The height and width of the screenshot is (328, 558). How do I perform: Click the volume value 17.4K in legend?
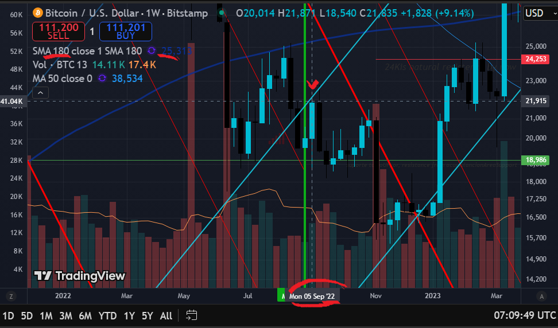[142, 65]
